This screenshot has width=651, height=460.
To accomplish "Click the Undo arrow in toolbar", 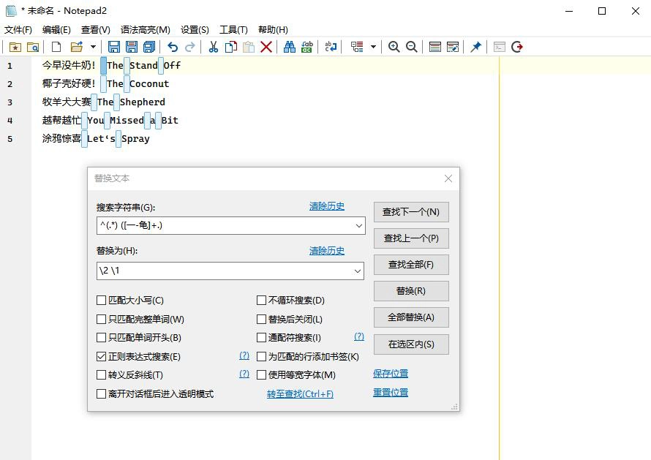I will (x=173, y=47).
